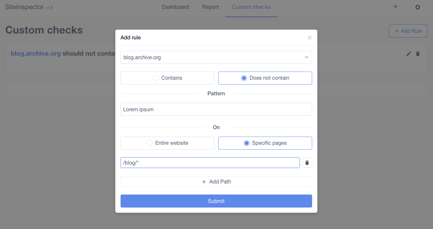This screenshot has width=433, height=229.
Task: Select the Does not contain radio button
Action: (265, 78)
